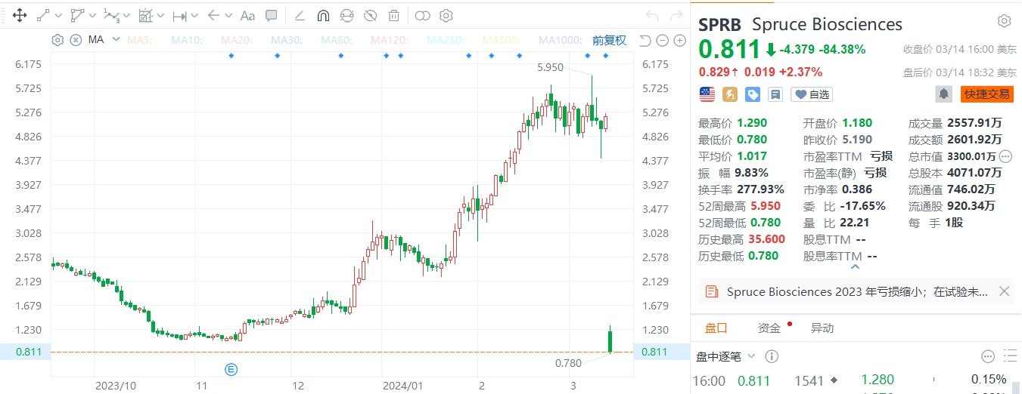The image size is (1022, 394).
Task: Click the US flag market icon
Action: coord(707,94)
